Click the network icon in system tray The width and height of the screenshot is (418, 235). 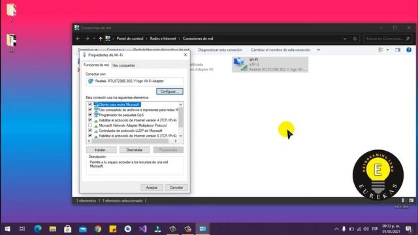(359, 229)
